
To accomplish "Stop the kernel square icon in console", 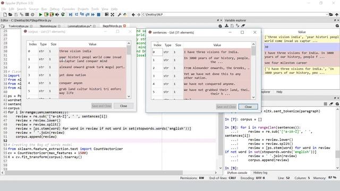I will (x=326, y=104).
